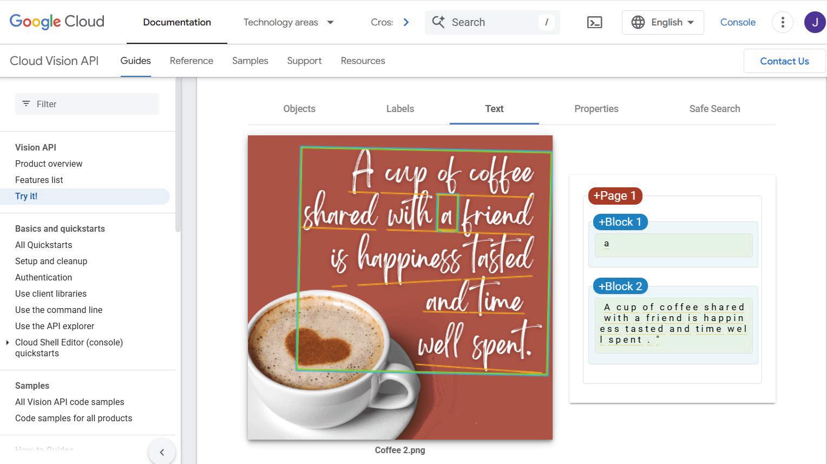Open the Documentation nav tab
Screen dimensions: 827x464
point(177,22)
